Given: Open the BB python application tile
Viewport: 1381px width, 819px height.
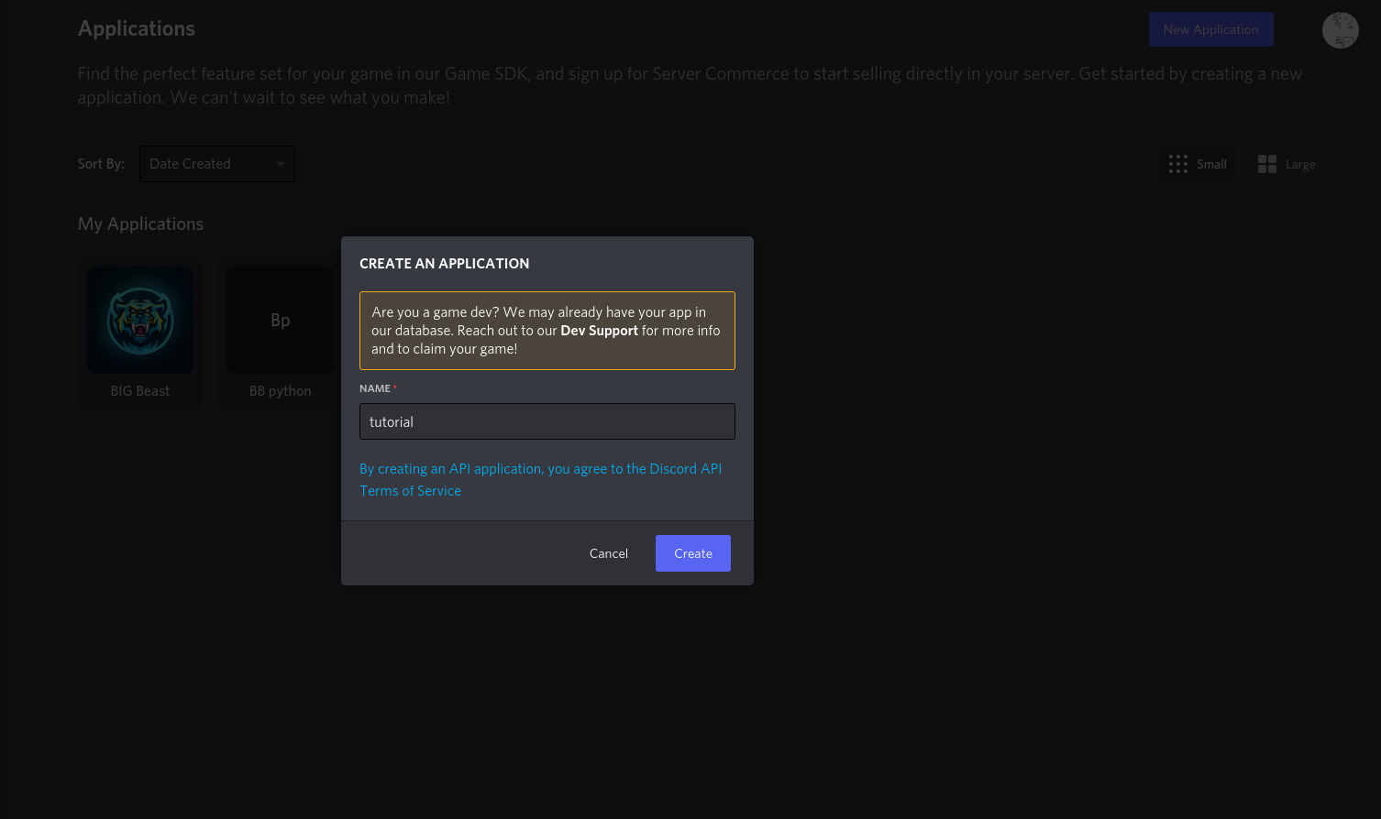Looking at the screenshot, I should tap(280, 333).
